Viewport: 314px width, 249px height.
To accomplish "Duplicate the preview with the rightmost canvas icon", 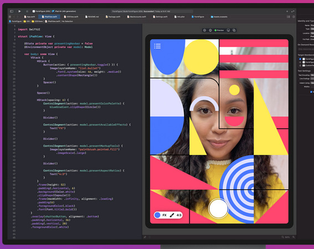I will click(x=234, y=30).
